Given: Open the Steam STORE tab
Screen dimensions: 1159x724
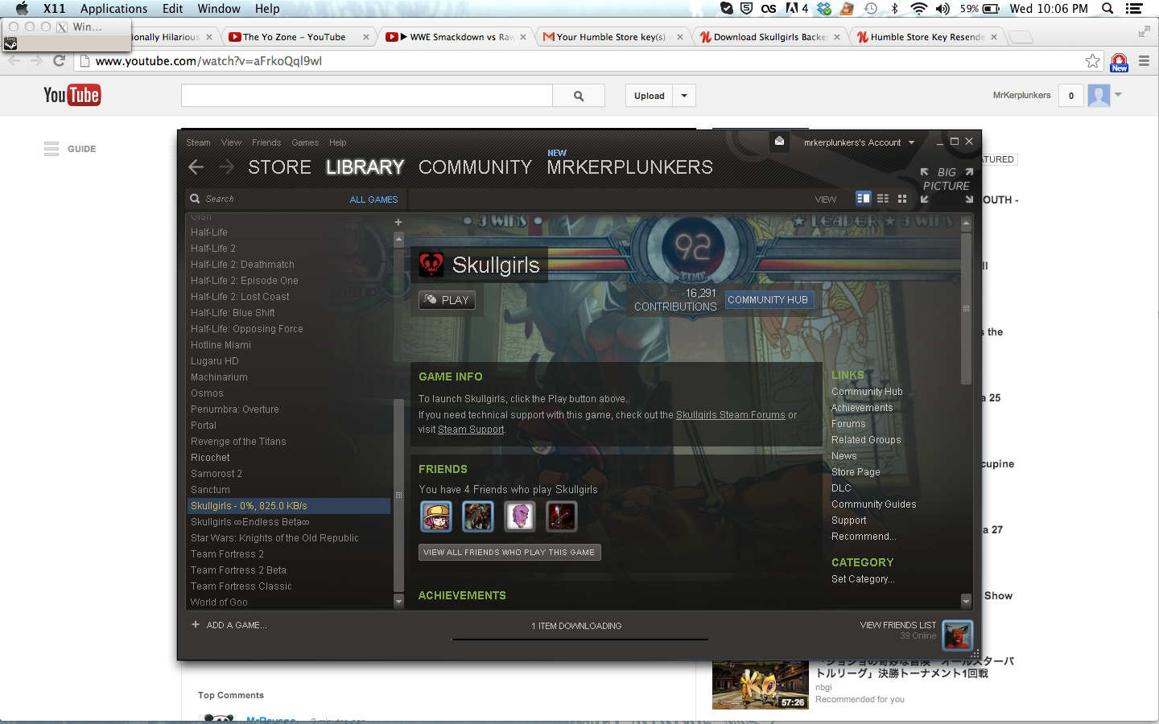Looking at the screenshot, I should tap(279, 167).
